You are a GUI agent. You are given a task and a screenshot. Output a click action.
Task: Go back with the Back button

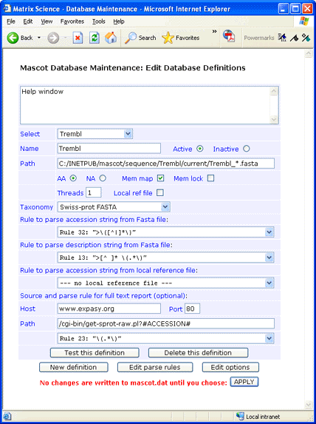tap(20, 38)
